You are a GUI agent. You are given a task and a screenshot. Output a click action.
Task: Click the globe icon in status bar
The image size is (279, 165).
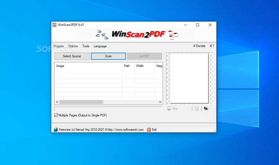(x=56, y=130)
